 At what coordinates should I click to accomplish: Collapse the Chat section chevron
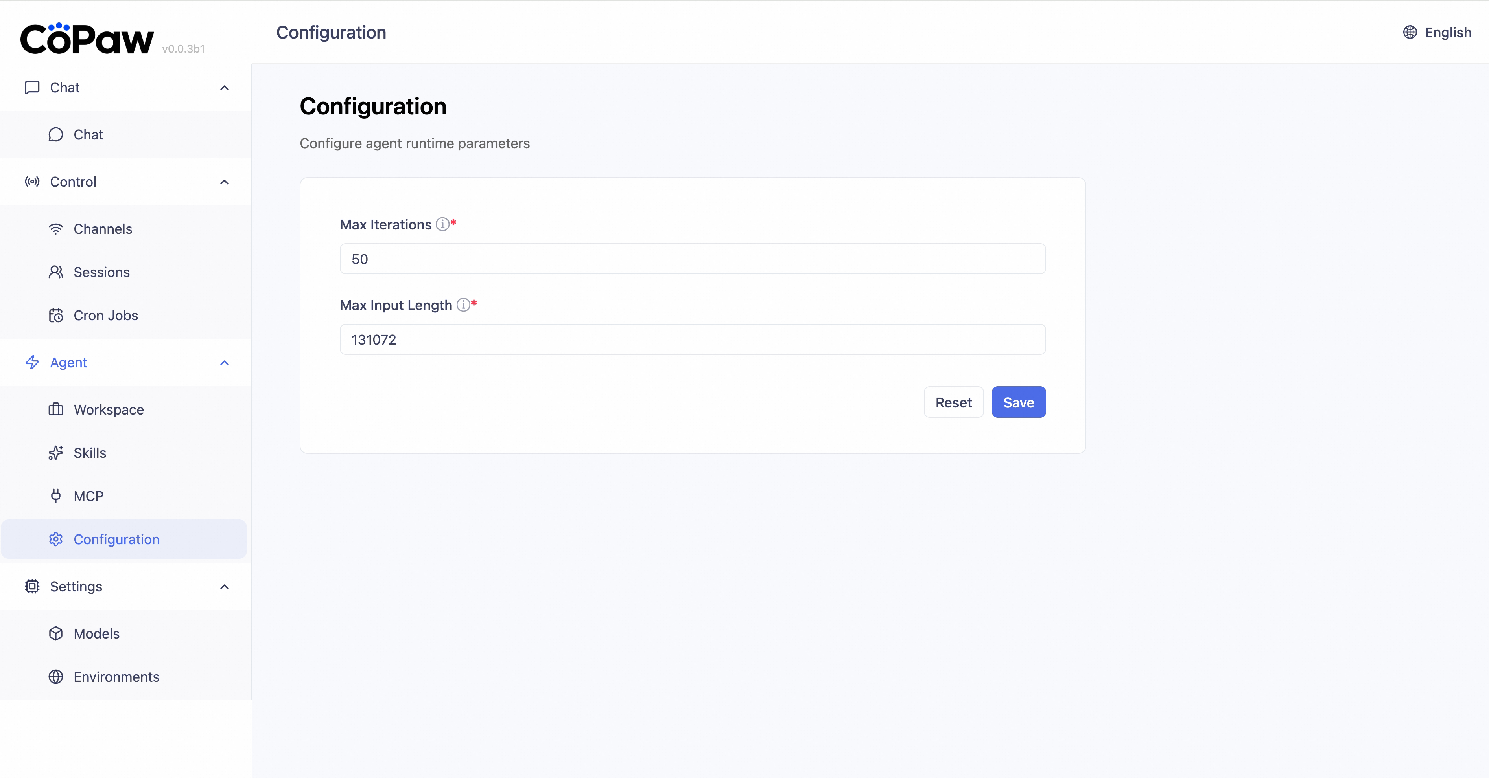point(224,88)
